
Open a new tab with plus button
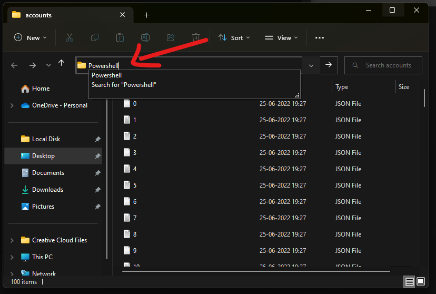[147, 15]
